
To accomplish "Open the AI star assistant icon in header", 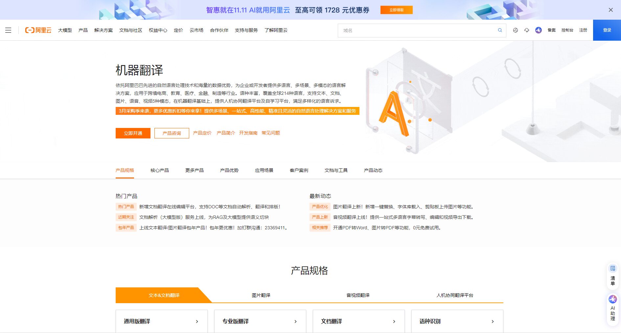I will tap(538, 30).
